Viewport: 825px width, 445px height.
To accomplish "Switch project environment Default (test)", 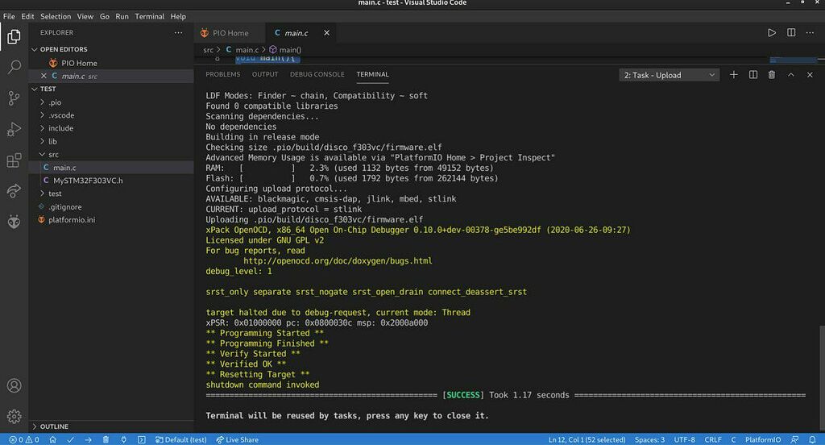I will [x=180, y=439].
